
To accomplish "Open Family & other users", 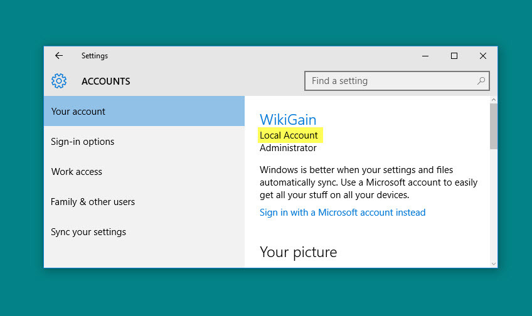I will (144, 202).
